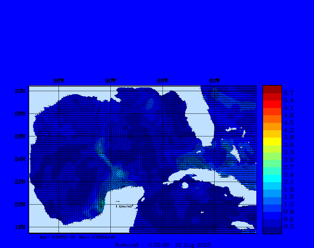Select the yellow swatch in the color legend
Image resolution: width=314 pixels, height=248 pixels.
(x=272, y=141)
